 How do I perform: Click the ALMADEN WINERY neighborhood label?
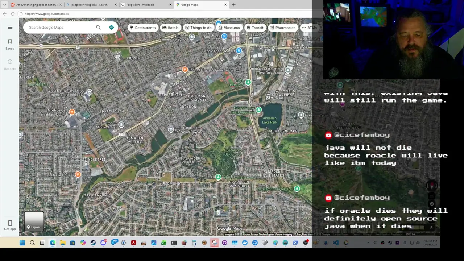pos(134,140)
